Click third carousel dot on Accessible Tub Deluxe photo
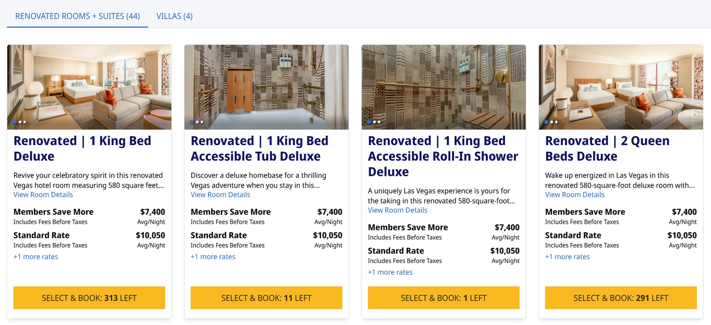Screen dimensions: 711x325 [202, 122]
